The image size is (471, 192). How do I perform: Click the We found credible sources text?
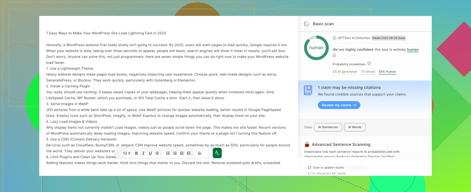pyautogui.click(x=362, y=94)
